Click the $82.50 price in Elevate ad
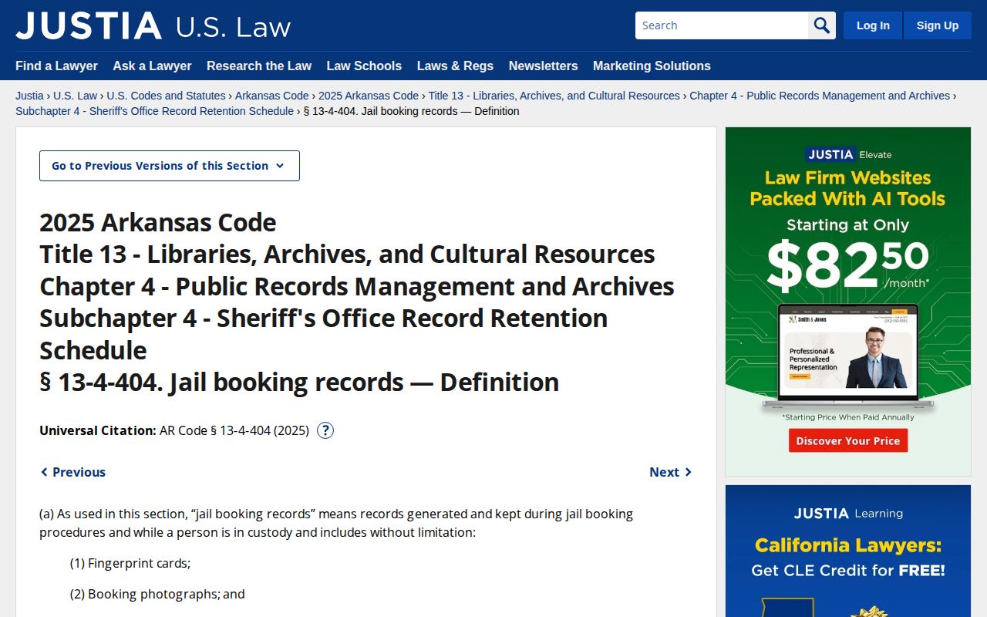The height and width of the screenshot is (617, 987). pos(847,265)
